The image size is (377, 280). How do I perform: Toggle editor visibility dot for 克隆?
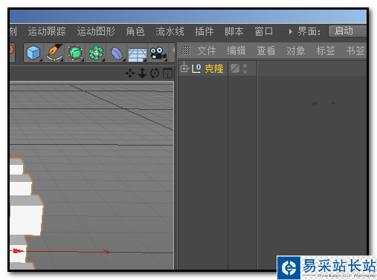click(x=245, y=66)
